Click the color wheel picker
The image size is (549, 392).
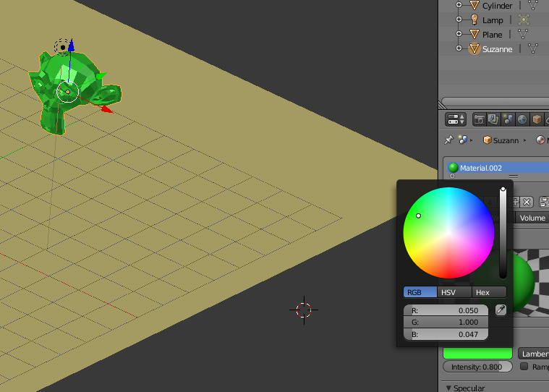click(448, 233)
